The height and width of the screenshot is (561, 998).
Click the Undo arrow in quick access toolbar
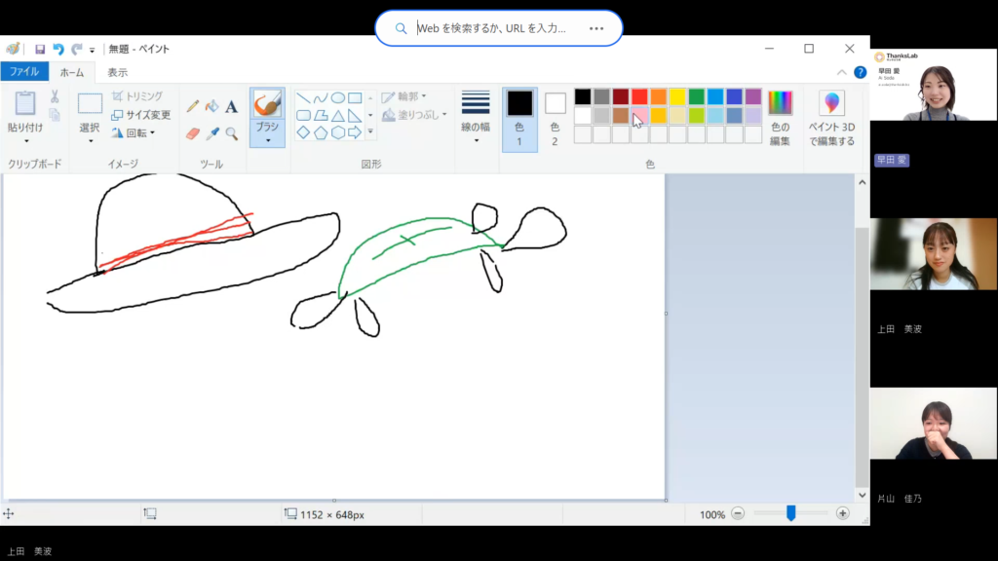pos(58,50)
